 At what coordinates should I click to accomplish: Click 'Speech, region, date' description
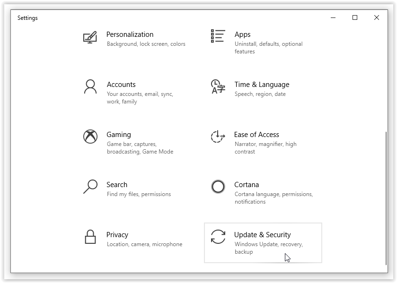coord(260,94)
